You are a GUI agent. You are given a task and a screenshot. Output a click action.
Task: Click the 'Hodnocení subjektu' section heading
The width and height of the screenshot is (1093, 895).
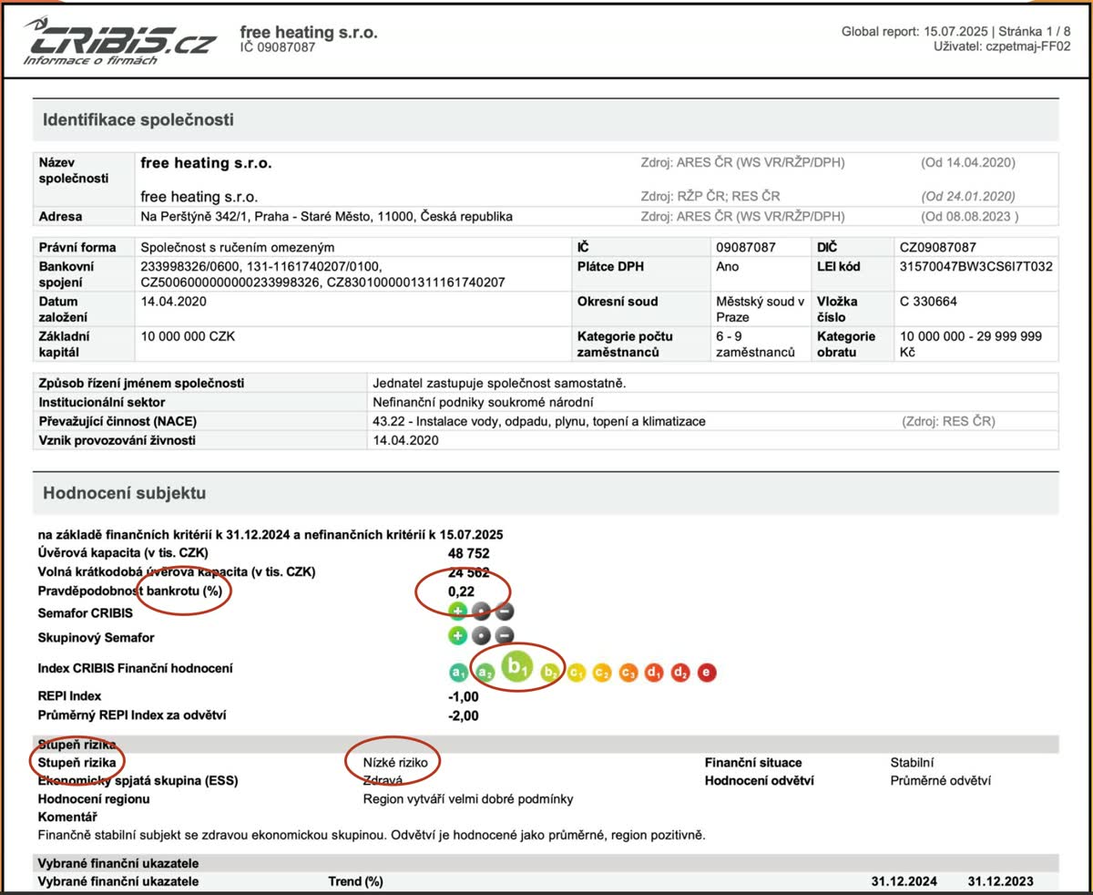pos(125,493)
